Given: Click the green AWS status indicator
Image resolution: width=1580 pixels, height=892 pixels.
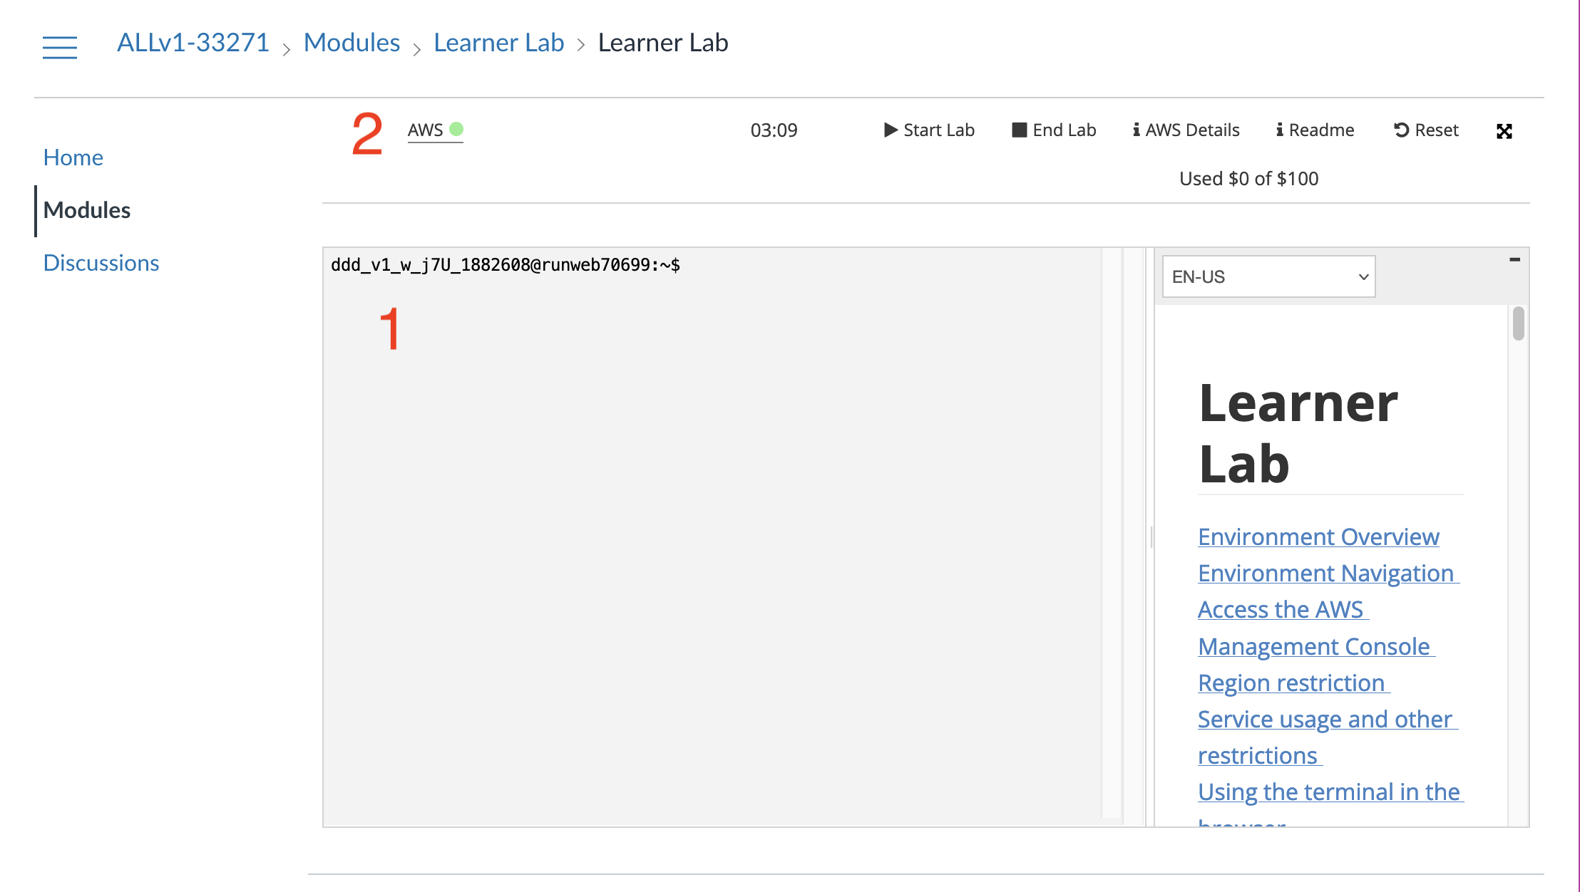Looking at the screenshot, I should 456,130.
